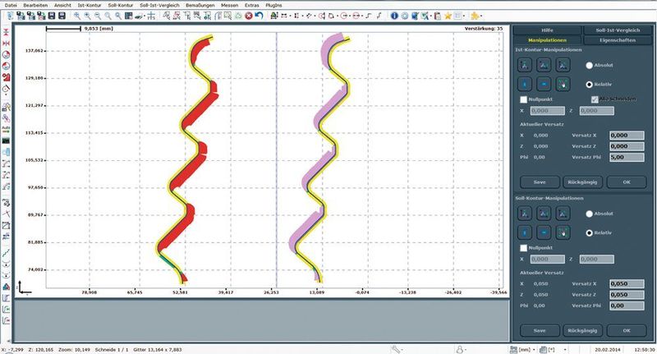
Task: Click the blue undo arrow icon
Action: (x=259, y=16)
